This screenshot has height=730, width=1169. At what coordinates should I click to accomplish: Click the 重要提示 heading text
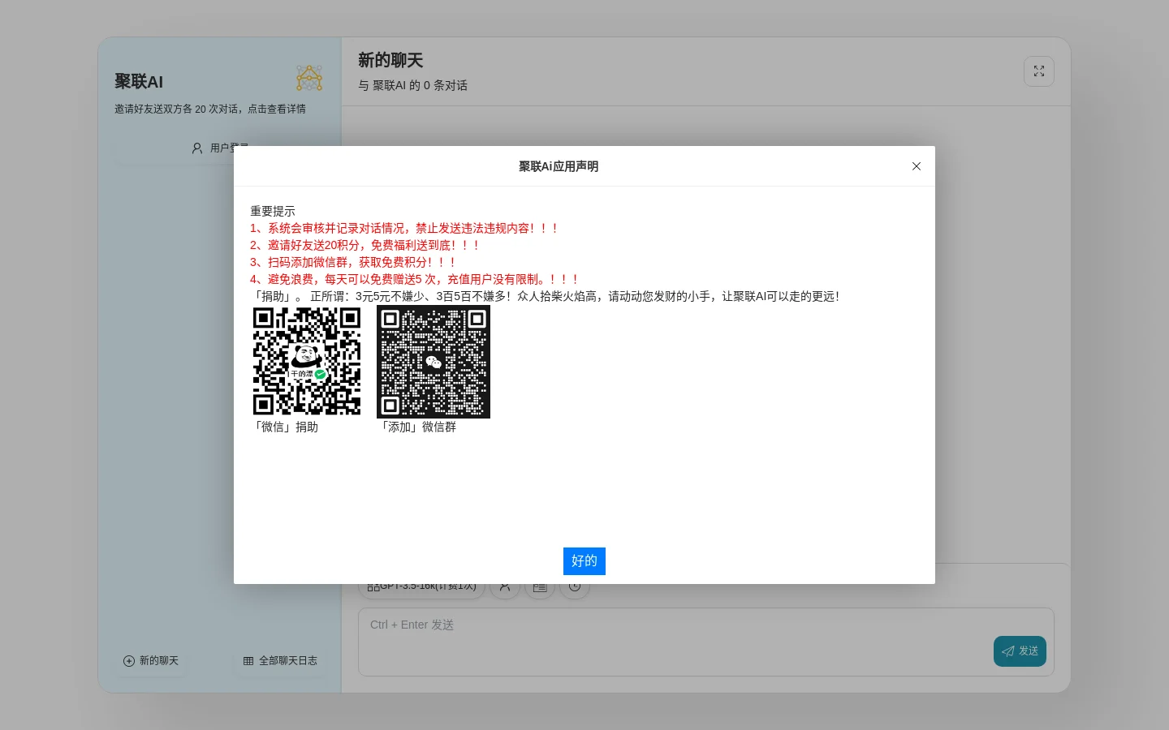pyautogui.click(x=273, y=211)
